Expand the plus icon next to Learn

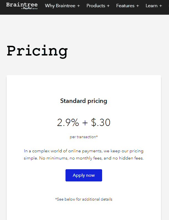click(161, 6)
